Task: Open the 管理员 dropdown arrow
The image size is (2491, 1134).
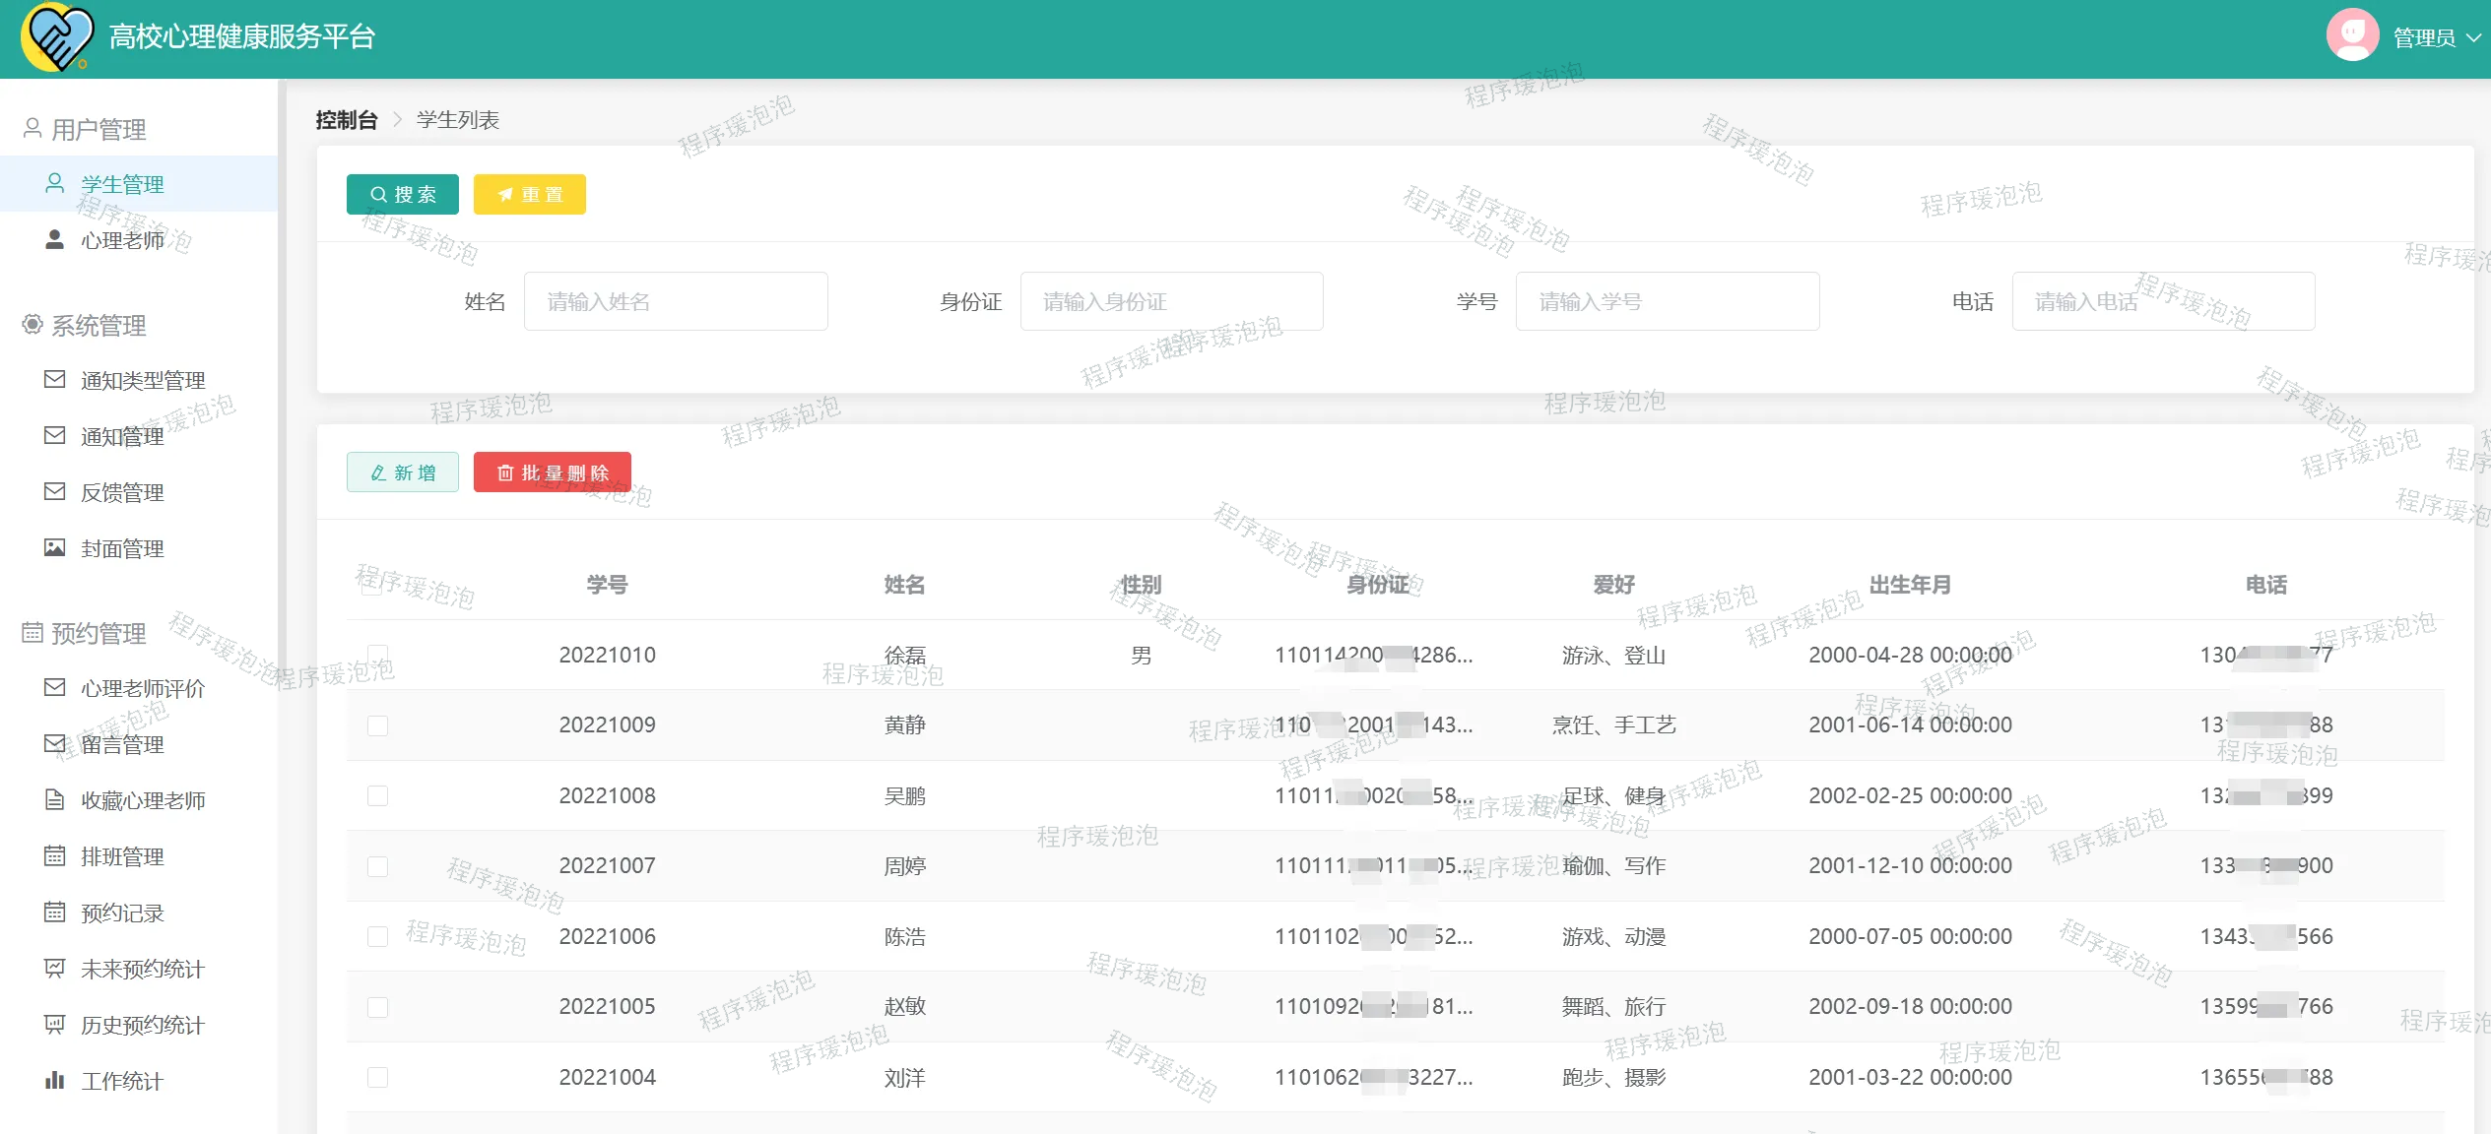Action: click(x=2472, y=37)
